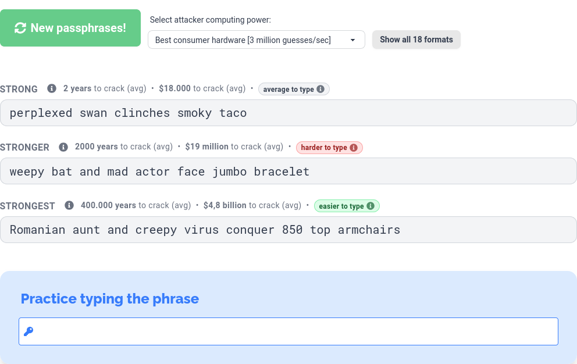The height and width of the screenshot is (364, 577).
Task: Click info icon in easier to type badge
Action: point(371,206)
